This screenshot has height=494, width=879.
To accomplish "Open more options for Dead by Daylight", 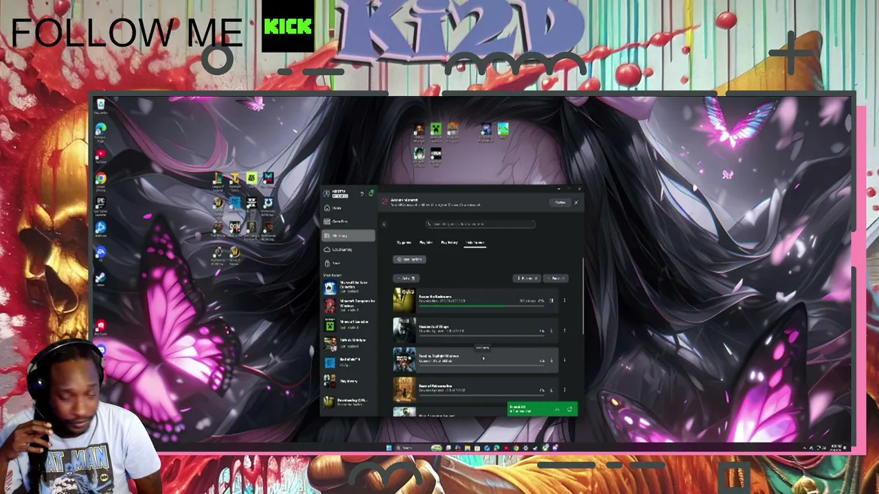I will tap(564, 360).
